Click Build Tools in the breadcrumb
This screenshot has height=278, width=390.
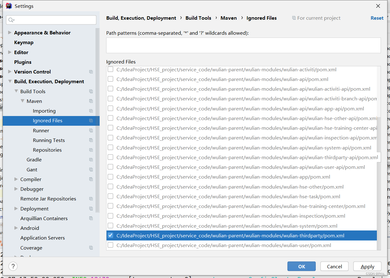click(x=198, y=18)
